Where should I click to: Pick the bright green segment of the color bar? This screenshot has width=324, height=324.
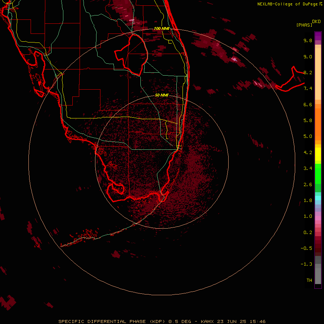click(x=318, y=174)
